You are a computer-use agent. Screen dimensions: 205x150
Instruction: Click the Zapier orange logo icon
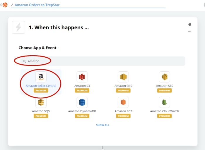pyautogui.click(x=5, y=5)
